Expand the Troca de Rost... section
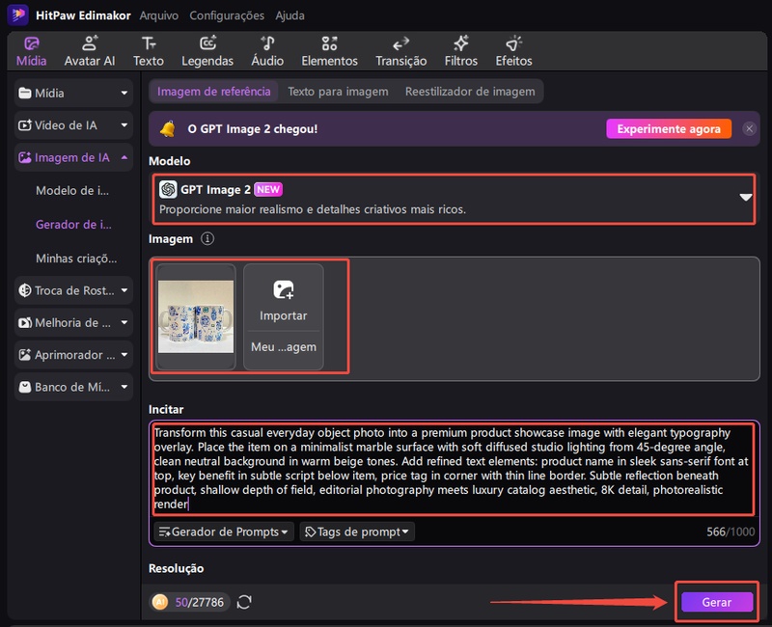772x627 pixels. pos(73,290)
